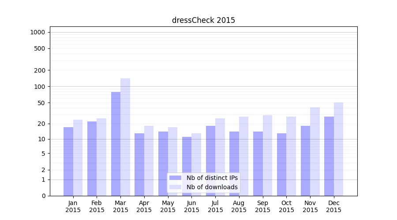Screen dimensions: 397x220
Task: Click the March 2015 downloads bar
Action: pos(125,137)
